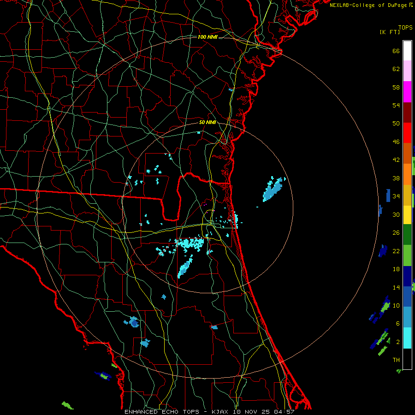
Task: Click the "NEXLAB-College of DuPage" credit text
Action: [368, 5]
